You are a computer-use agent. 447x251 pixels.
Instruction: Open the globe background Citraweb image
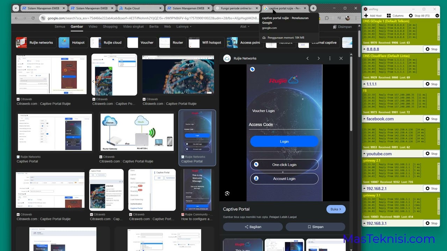point(178,75)
